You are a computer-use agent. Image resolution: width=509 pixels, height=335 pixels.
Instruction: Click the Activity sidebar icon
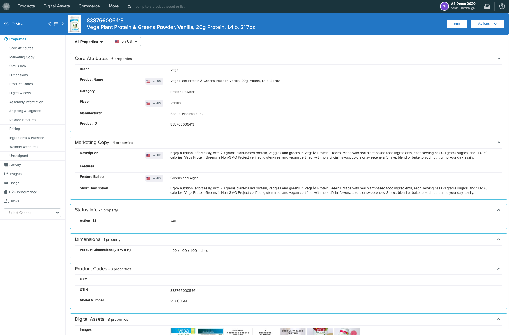click(6, 165)
